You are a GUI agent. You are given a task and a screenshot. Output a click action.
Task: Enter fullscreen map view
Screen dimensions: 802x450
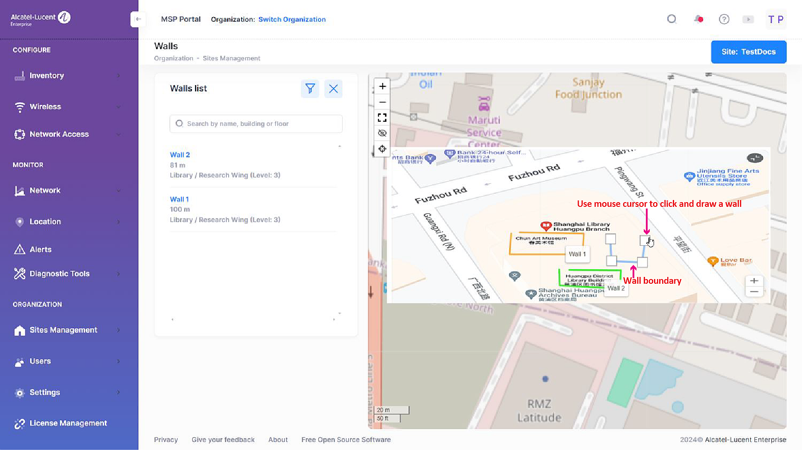(x=382, y=118)
